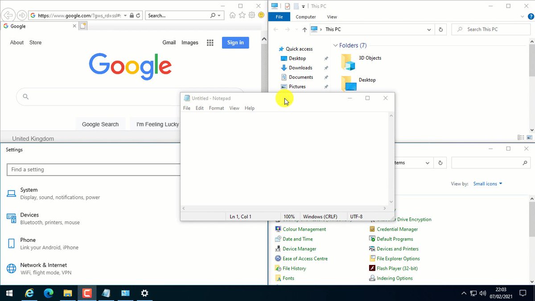Open Default Programs in Control Panel
This screenshot has width=535, height=301.
[x=391, y=239]
